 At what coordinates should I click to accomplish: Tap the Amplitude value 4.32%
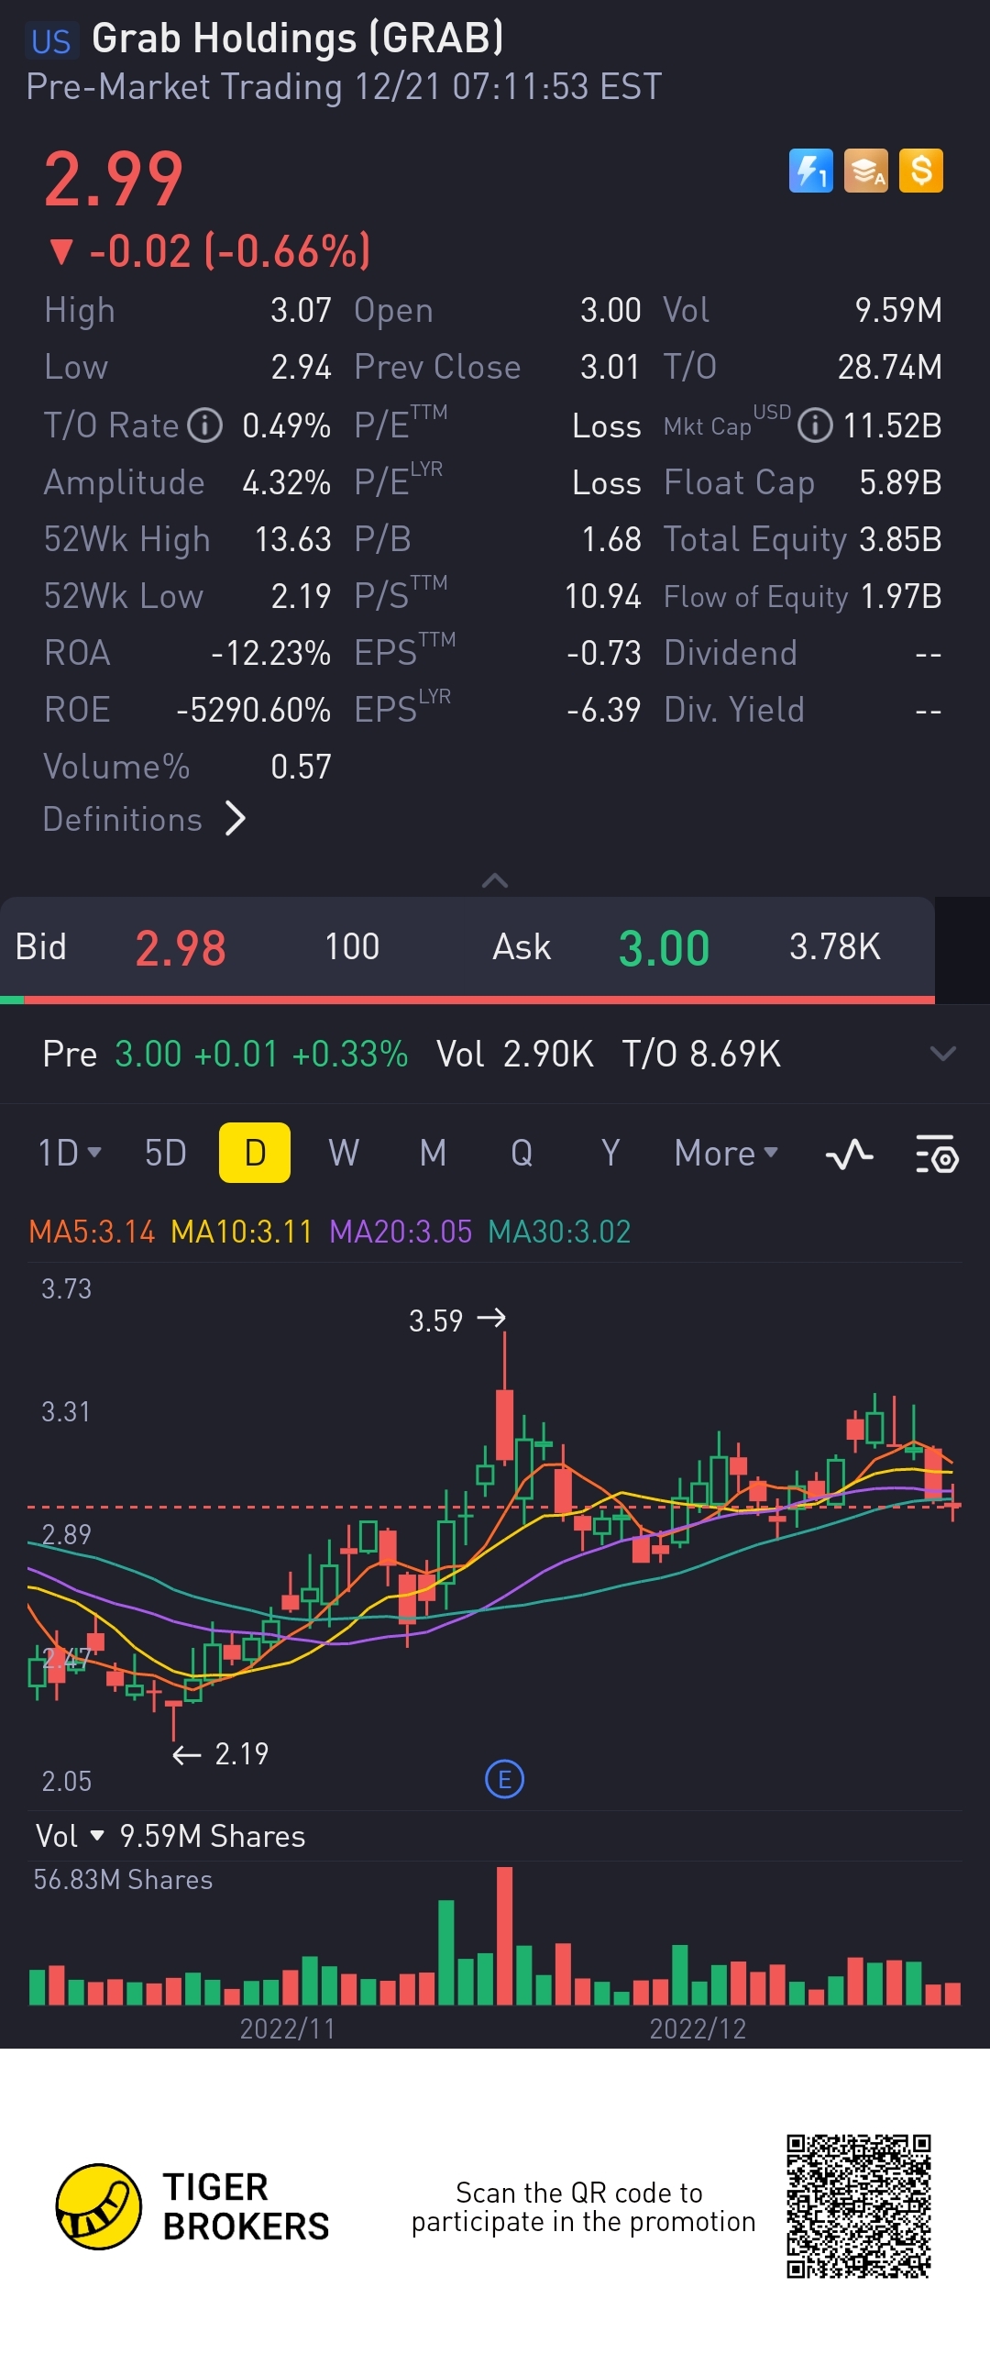tap(286, 483)
